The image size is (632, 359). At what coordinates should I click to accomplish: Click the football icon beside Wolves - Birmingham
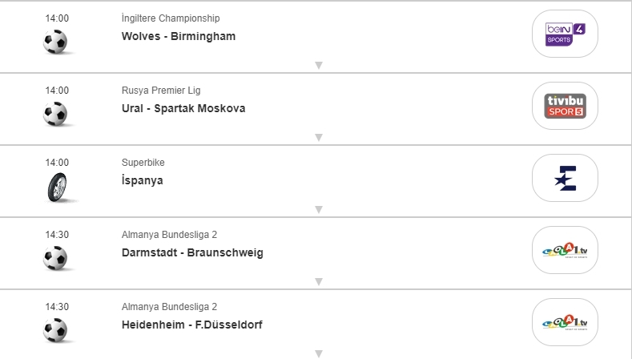pos(56,42)
